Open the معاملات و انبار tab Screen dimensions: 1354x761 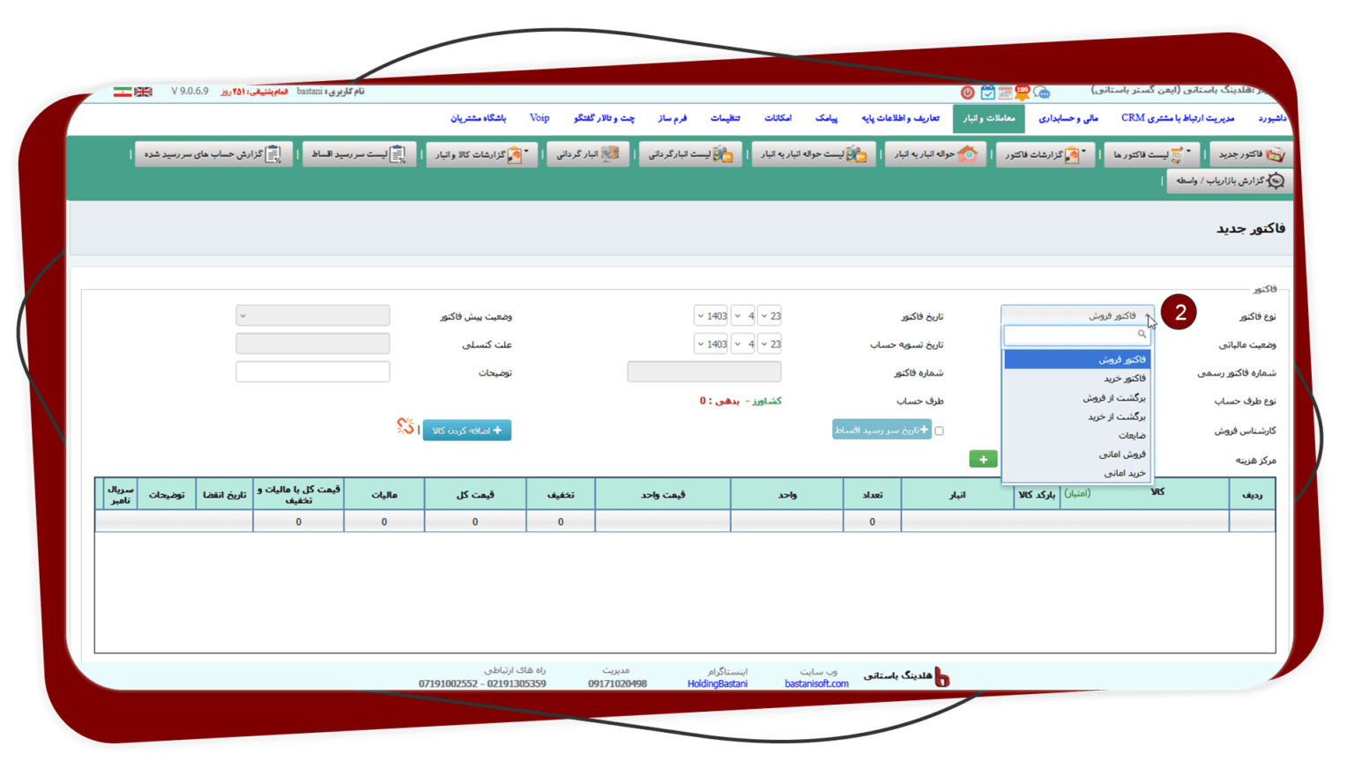989,118
